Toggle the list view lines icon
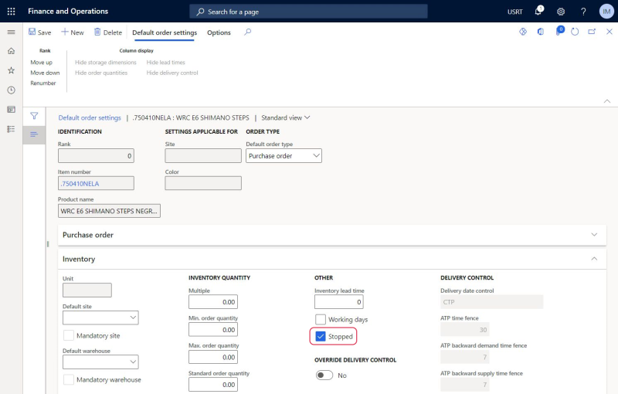The width and height of the screenshot is (618, 394). coord(34,134)
